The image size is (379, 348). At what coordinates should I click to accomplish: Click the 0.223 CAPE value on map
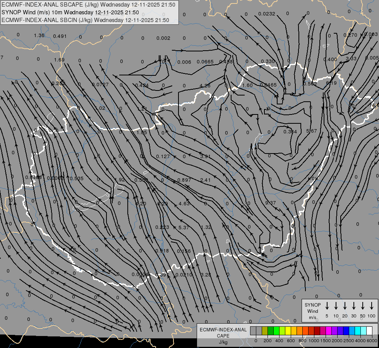coord(162,227)
